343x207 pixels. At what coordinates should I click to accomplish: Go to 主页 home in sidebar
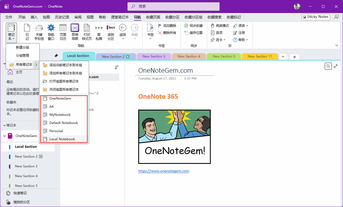(x=15, y=72)
